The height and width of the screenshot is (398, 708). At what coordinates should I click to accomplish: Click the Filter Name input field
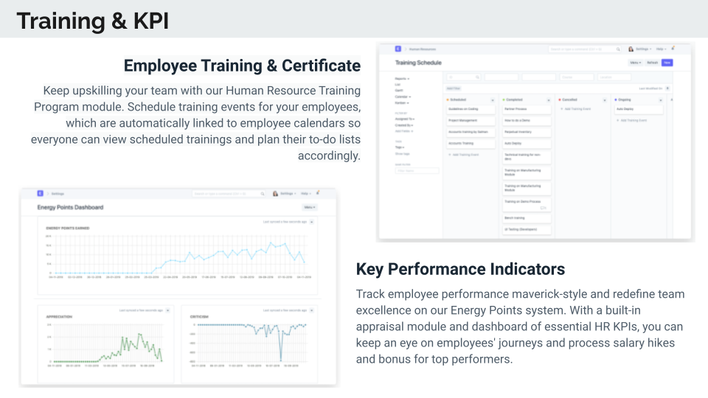pos(417,170)
